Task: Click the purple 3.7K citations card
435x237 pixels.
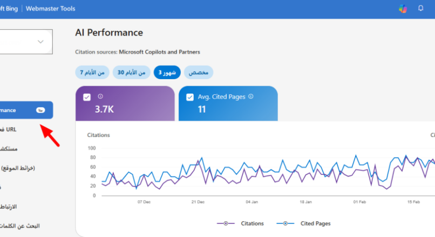Action: (x=125, y=103)
